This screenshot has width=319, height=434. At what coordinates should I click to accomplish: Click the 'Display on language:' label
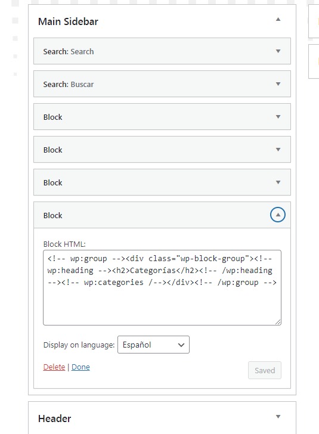pos(79,345)
